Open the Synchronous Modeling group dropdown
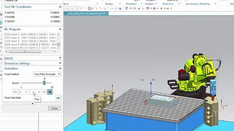Image resolution: width=234 pixels, height=131 pixels. click(x=215, y=4)
